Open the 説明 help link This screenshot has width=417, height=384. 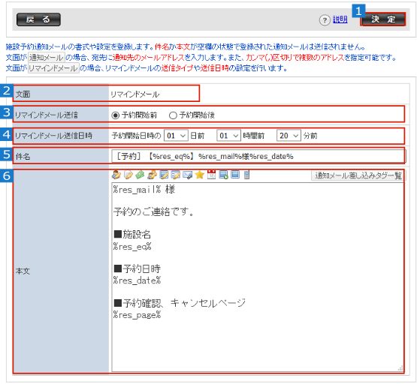pyautogui.click(x=340, y=19)
